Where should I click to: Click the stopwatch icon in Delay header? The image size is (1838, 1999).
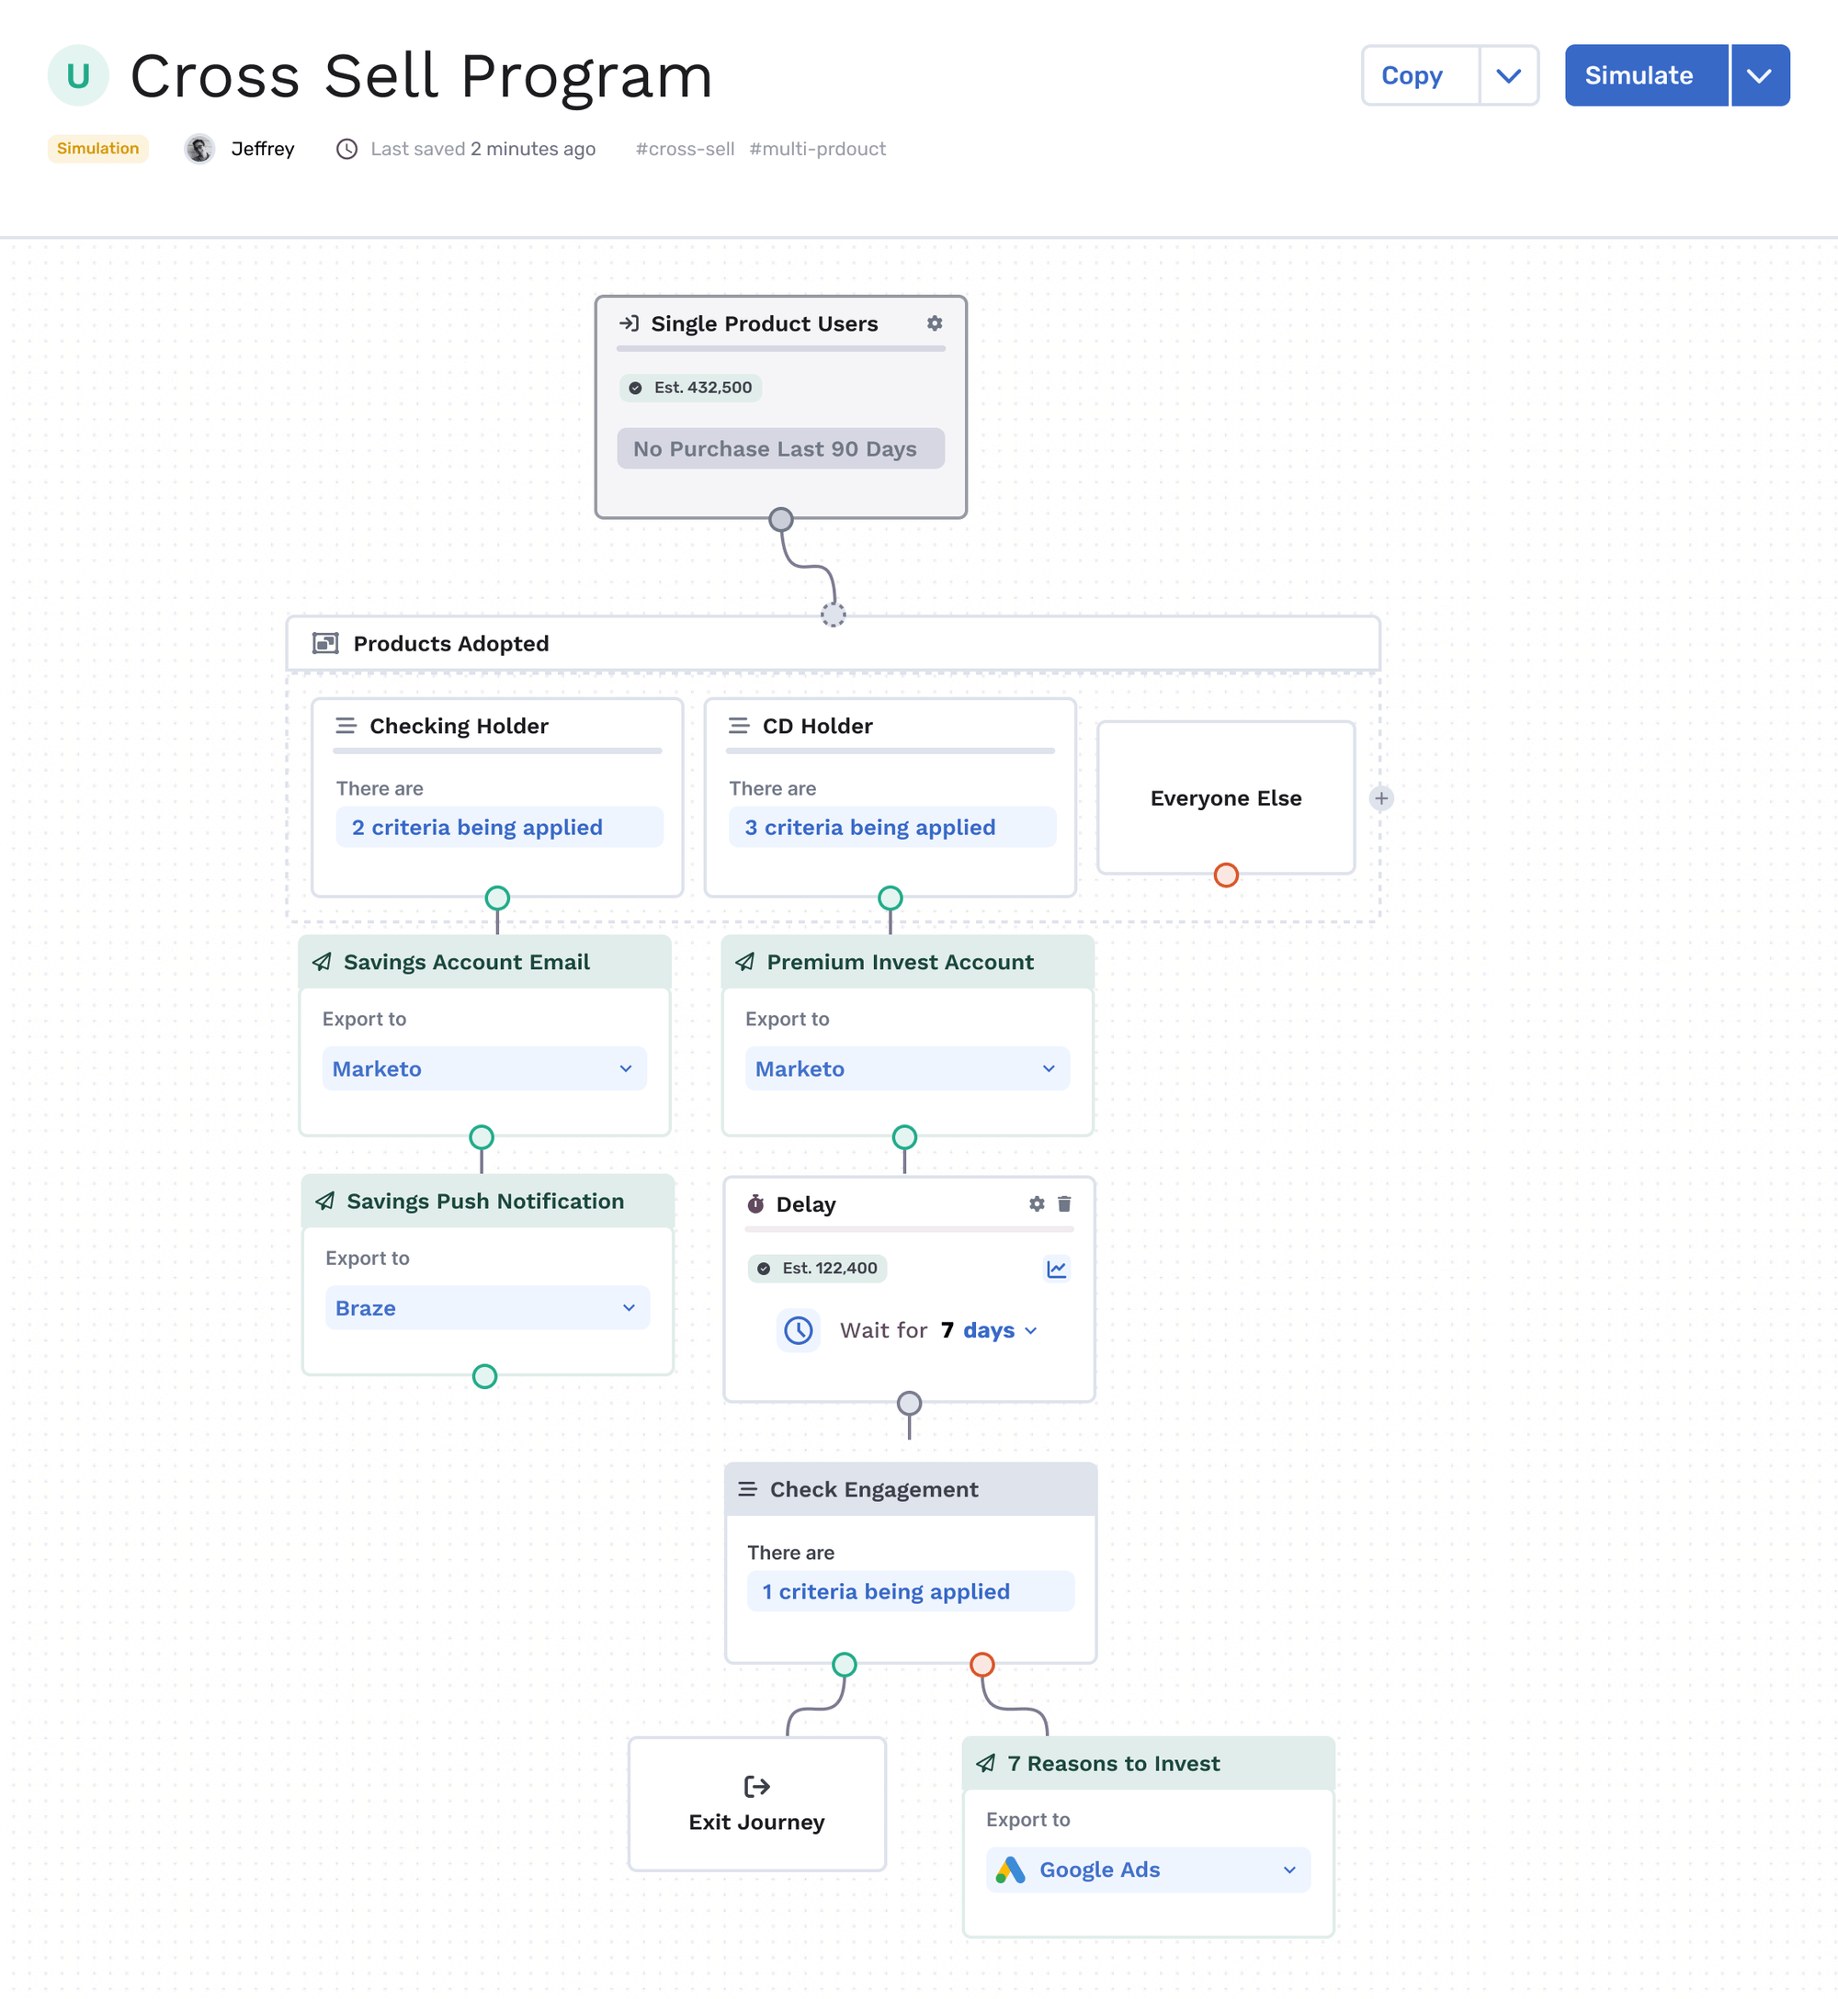756,1203
